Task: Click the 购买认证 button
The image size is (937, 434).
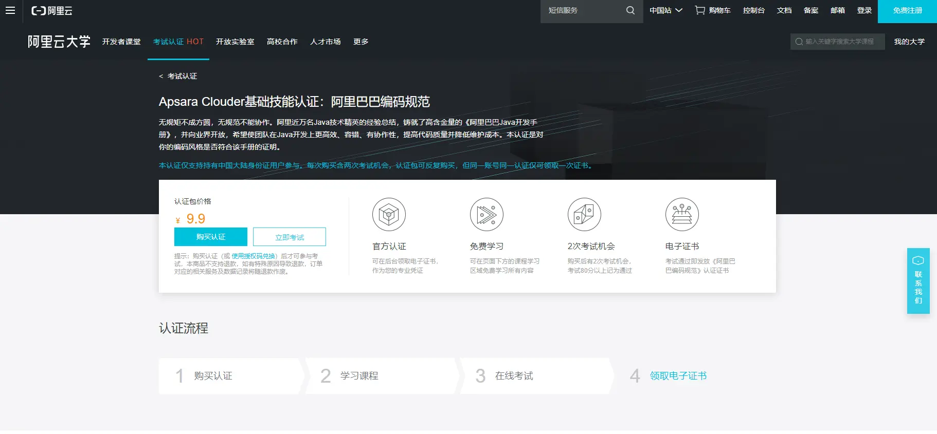Action: pos(211,237)
